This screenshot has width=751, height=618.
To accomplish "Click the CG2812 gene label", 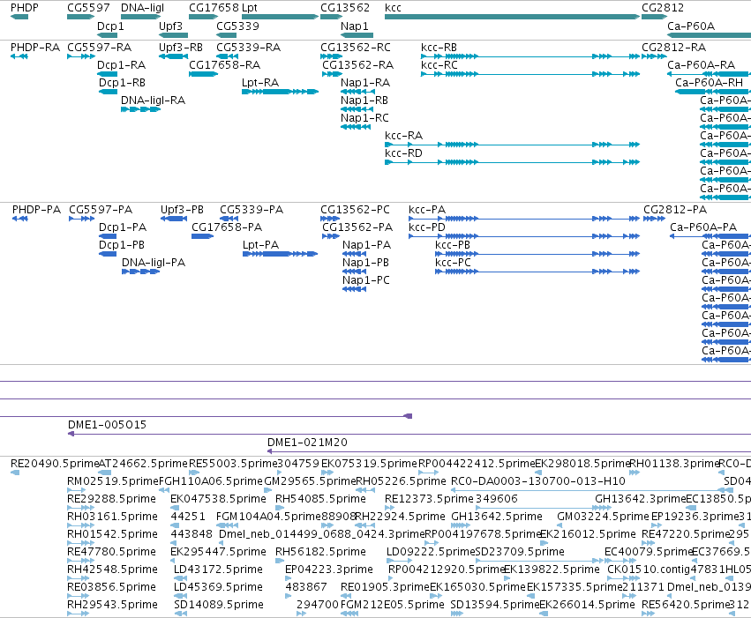I will 663,8.
